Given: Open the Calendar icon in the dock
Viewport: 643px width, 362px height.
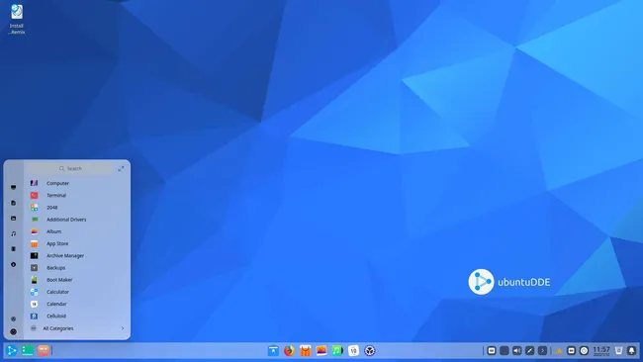Looking at the screenshot, I should [x=353, y=350].
